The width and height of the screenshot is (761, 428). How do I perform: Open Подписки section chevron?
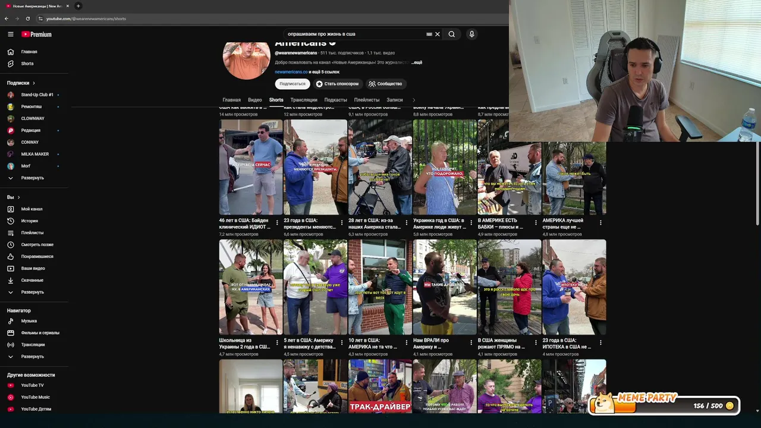34,83
